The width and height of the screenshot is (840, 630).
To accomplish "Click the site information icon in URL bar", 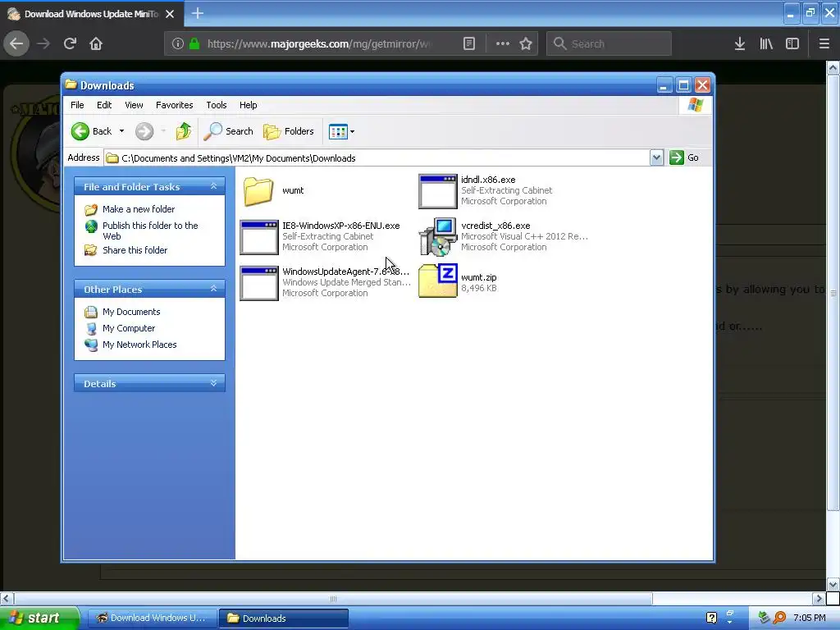I will pos(178,43).
